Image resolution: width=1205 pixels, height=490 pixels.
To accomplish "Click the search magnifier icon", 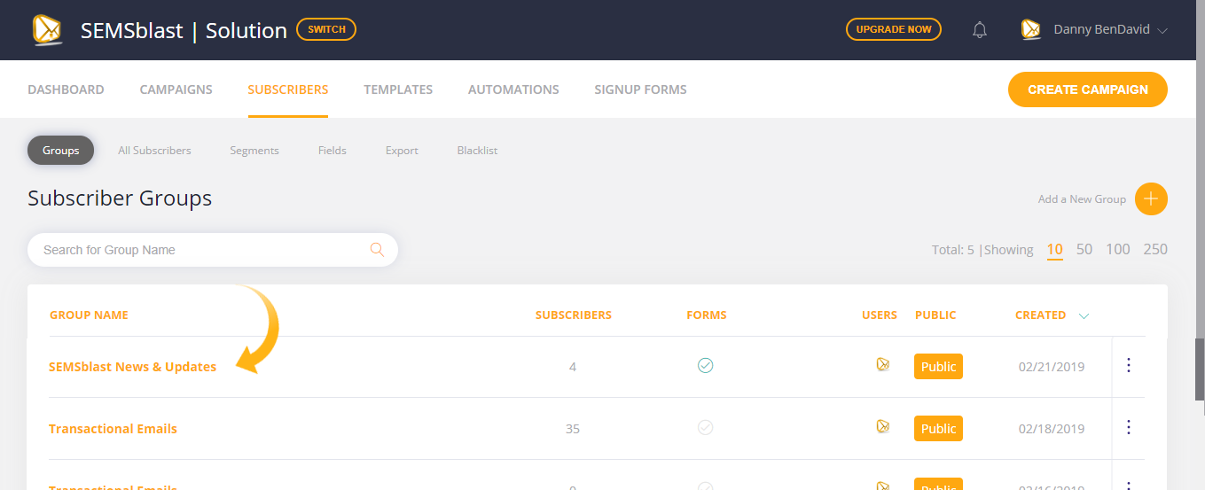I will [377, 250].
